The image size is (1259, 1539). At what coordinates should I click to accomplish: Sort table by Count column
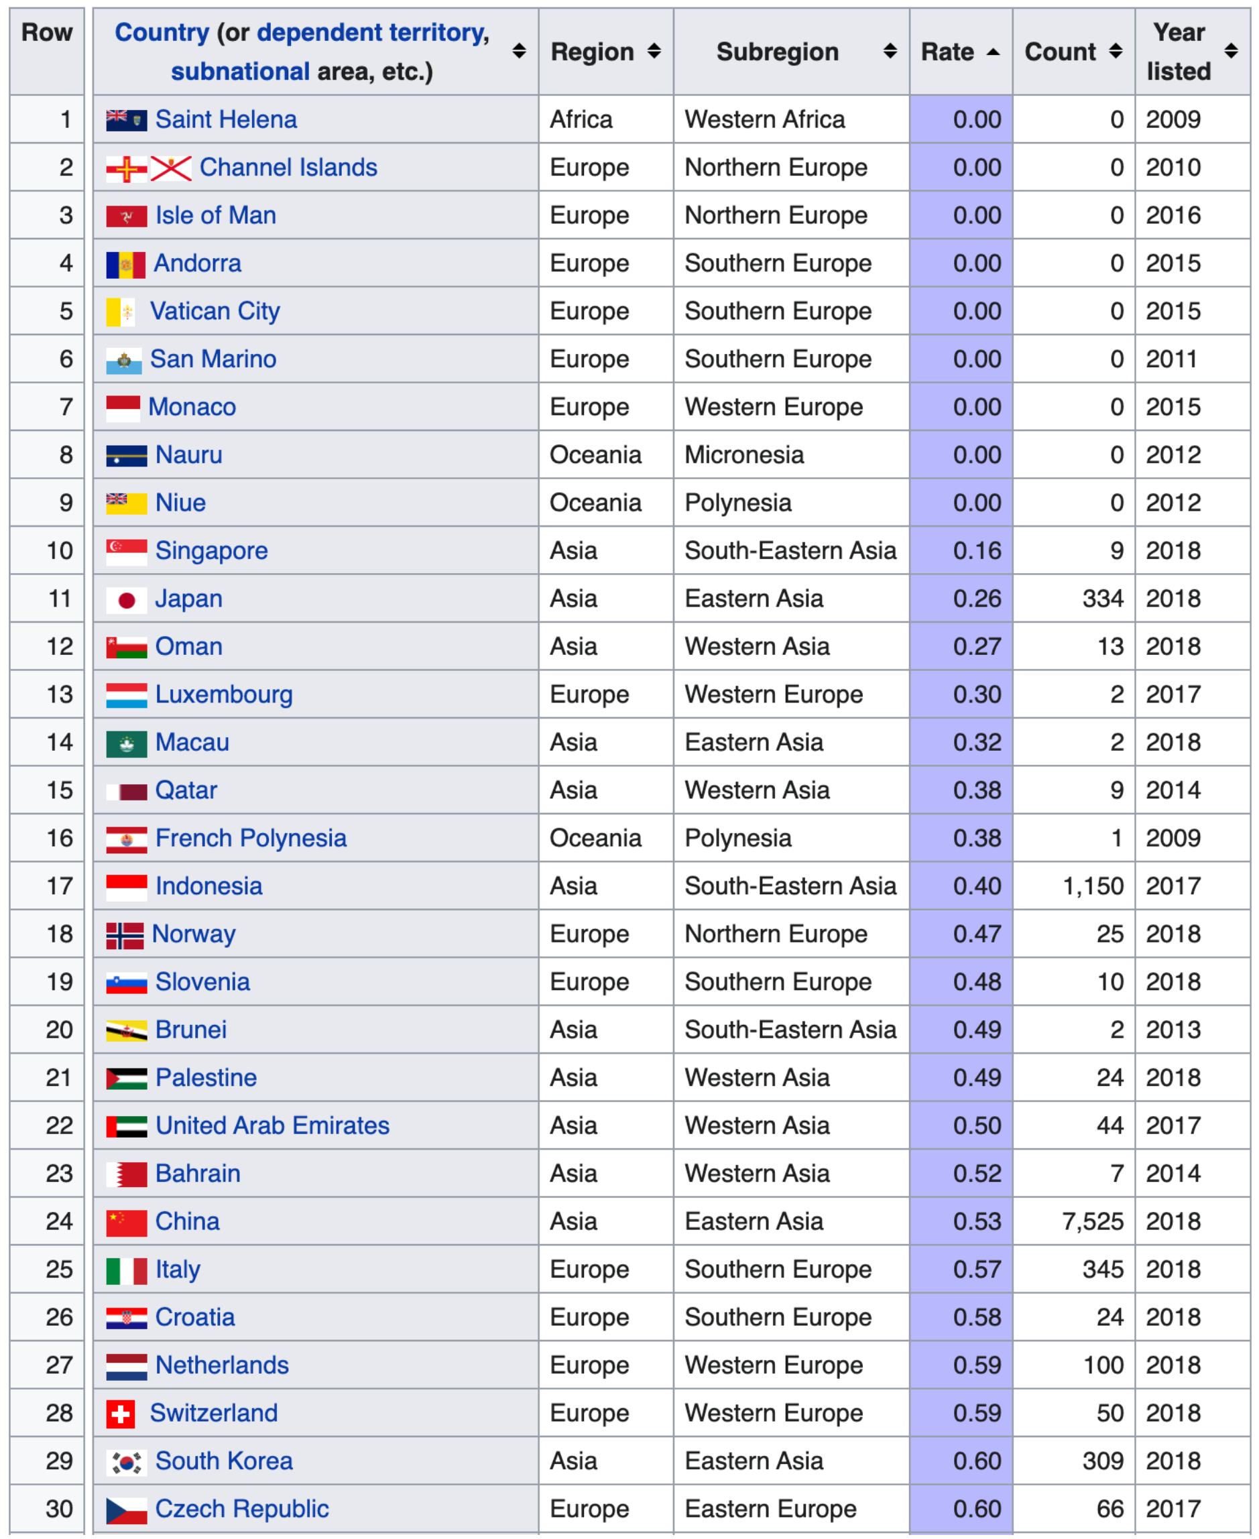(1116, 52)
